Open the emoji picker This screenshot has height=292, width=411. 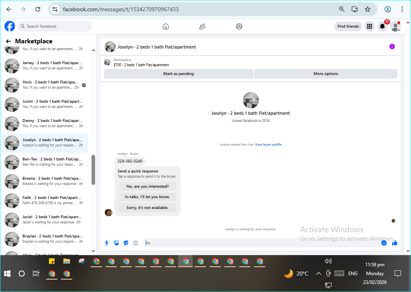tap(384, 243)
